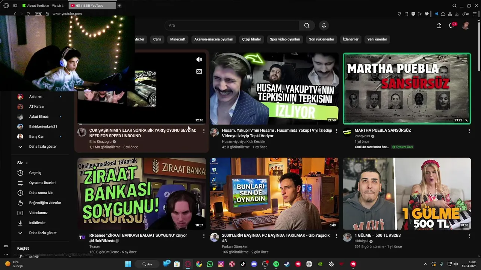Screen dimensions: 481x270
Task: Open Discord from the taskbar
Action: pos(254,264)
